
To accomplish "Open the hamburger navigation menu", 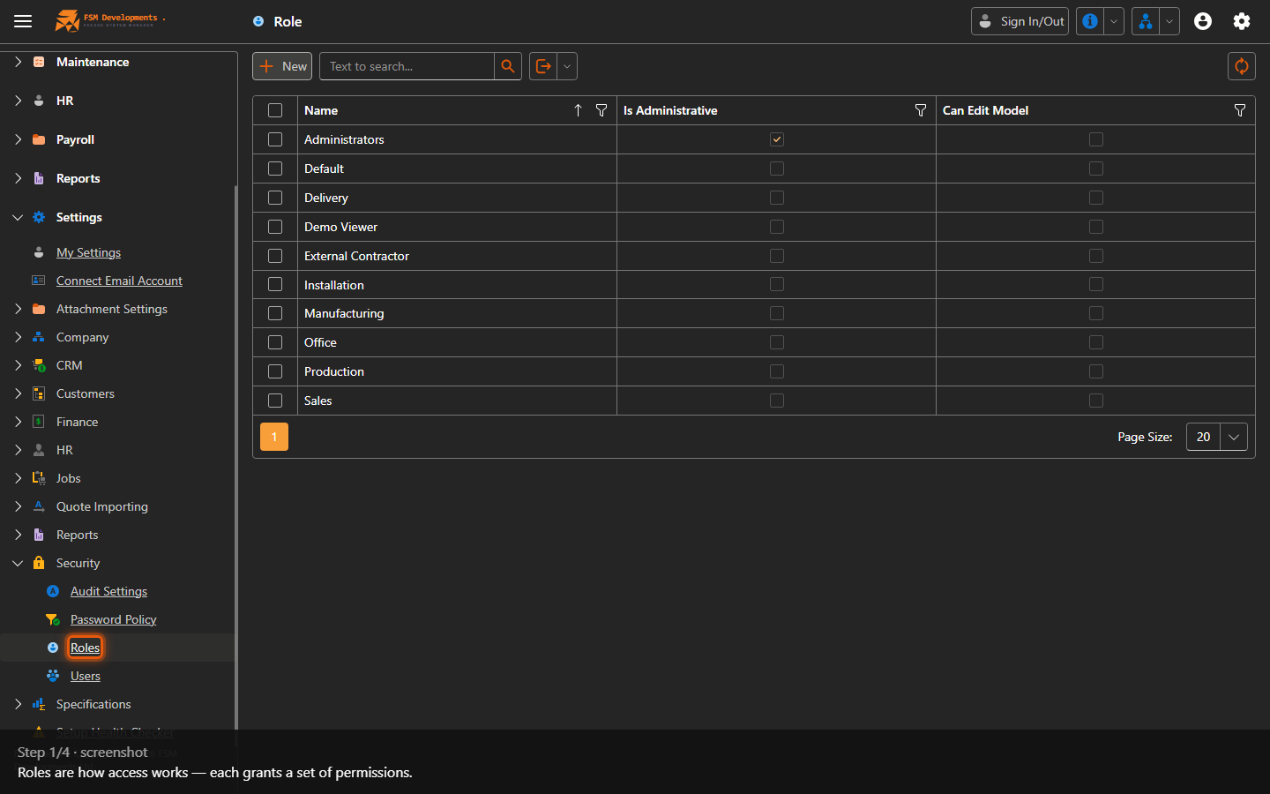I will point(23,21).
